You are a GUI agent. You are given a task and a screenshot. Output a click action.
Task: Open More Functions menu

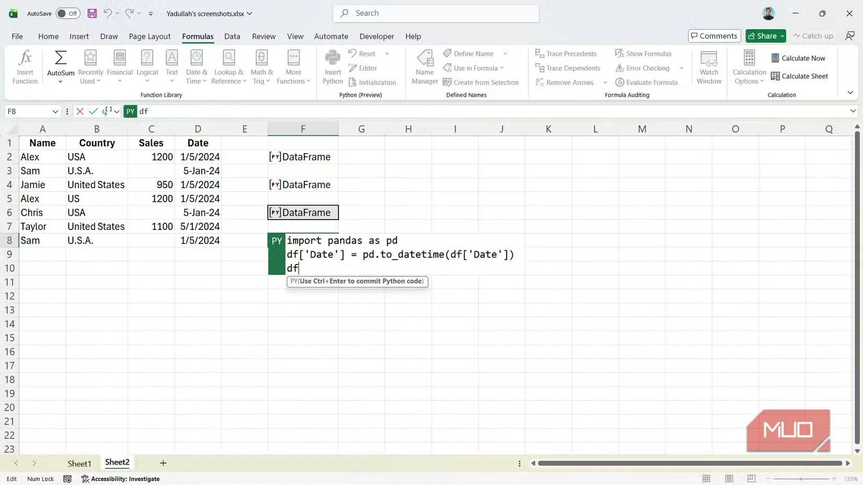click(293, 66)
